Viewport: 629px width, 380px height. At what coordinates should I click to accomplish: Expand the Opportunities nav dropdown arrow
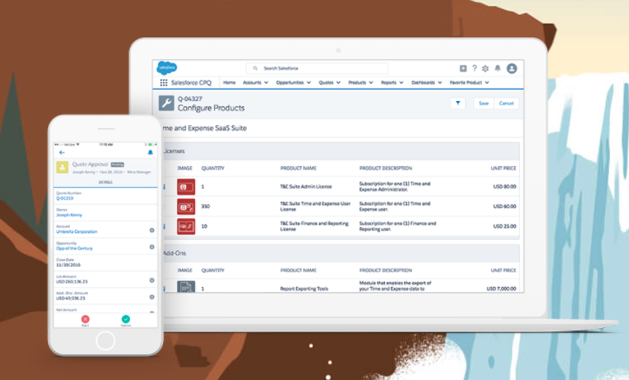pos(309,83)
